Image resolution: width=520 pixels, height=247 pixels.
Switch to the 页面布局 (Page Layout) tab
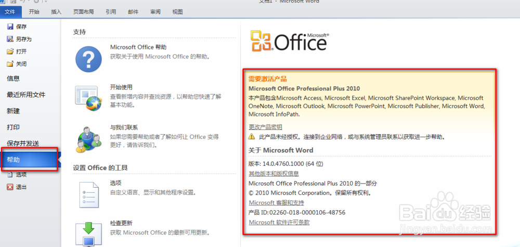click(x=83, y=12)
